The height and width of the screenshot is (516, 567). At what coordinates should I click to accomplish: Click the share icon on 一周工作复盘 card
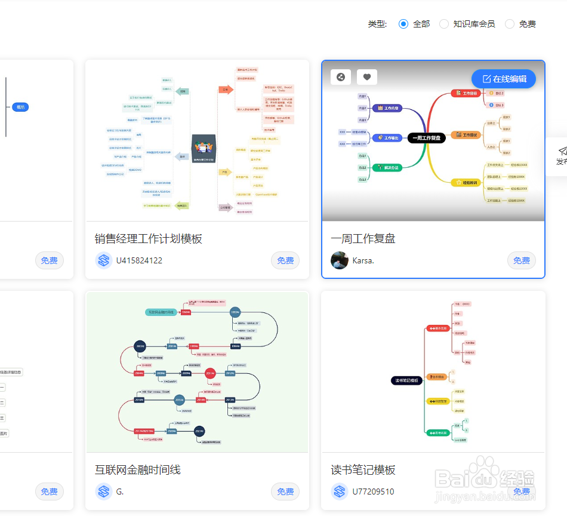pyautogui.click(x=341, y=77)
